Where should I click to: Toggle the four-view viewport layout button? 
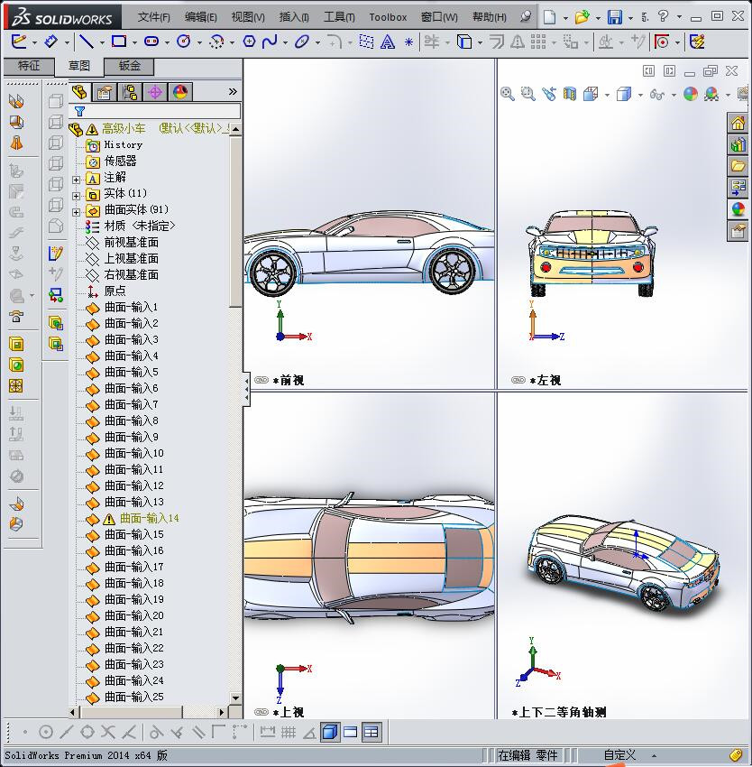coord(371,732)
